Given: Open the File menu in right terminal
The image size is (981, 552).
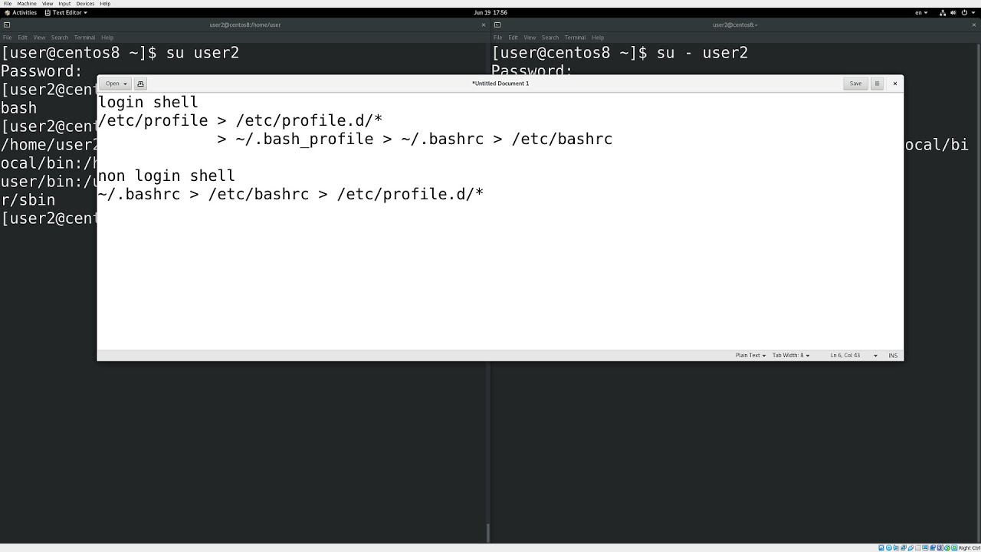Looking at the screenshot, I should [x=498, y=38].
